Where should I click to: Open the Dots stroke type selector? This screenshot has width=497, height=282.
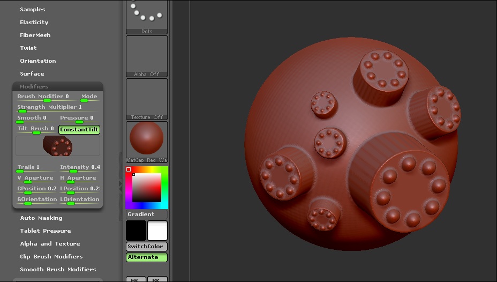click(x=147, y=17)
